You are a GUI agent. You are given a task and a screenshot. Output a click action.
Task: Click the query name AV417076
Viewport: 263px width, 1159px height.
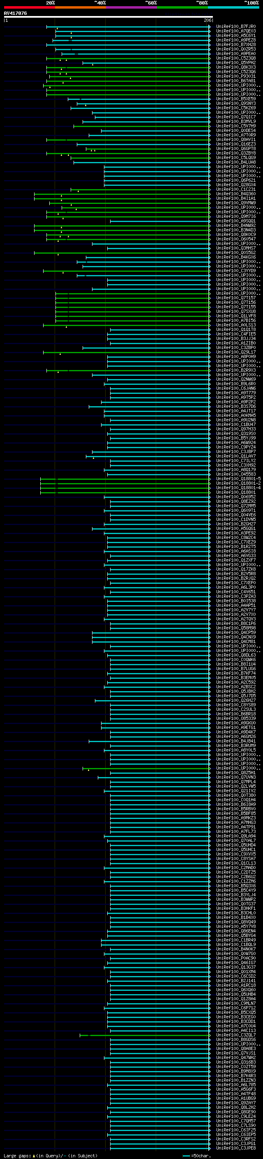[15, 13]
